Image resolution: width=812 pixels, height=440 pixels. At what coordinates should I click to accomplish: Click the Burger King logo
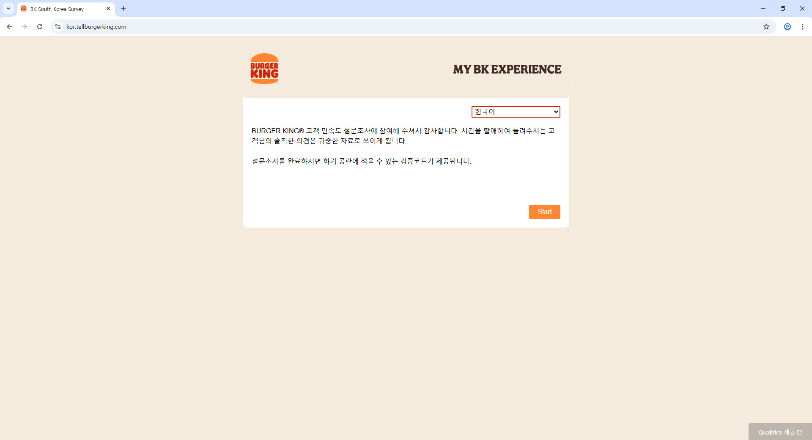(264, 69)
